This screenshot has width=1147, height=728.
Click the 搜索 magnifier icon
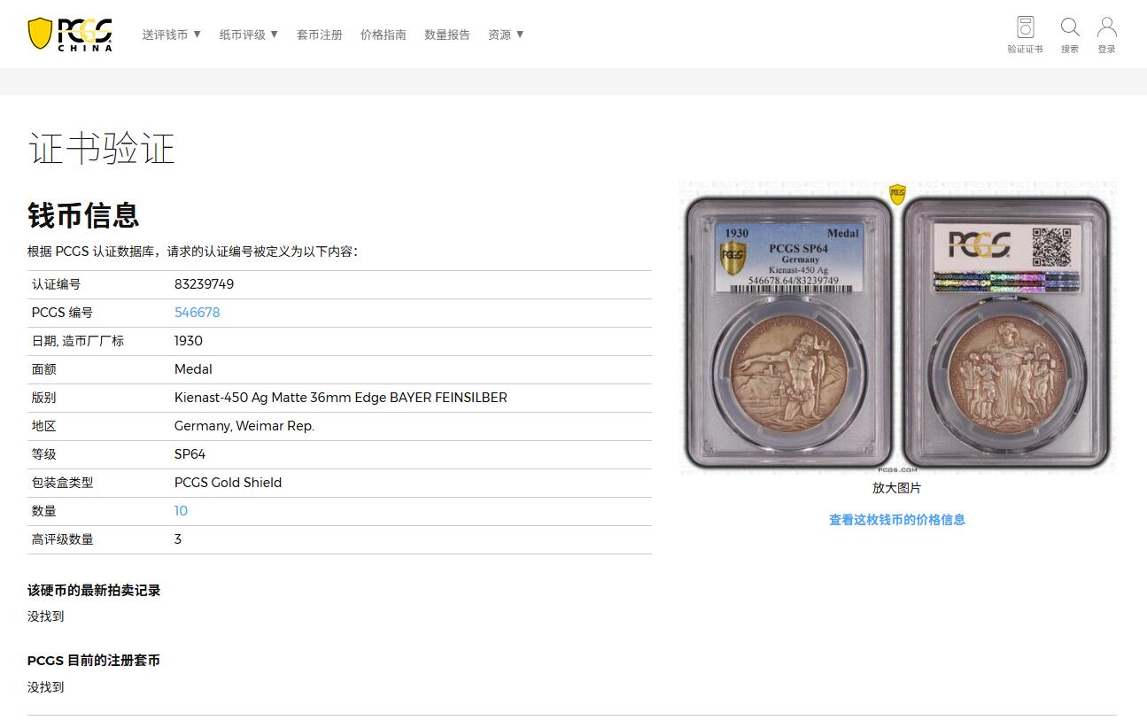point(1070,27)
